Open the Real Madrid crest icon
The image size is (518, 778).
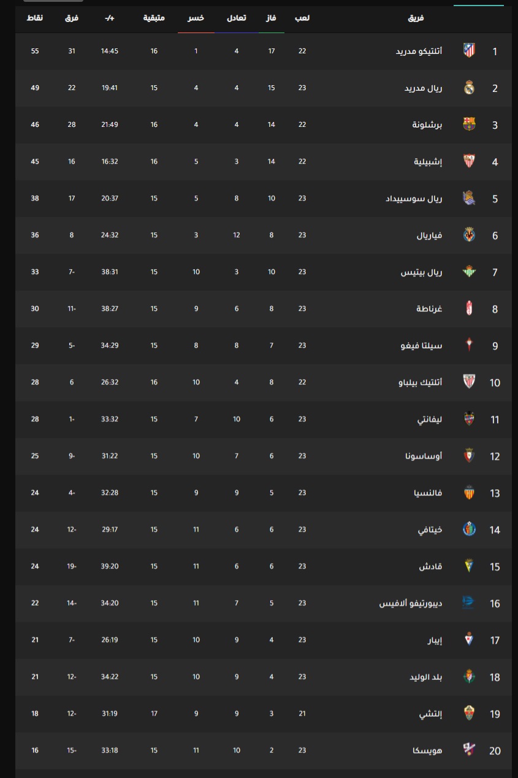[469, 88]
